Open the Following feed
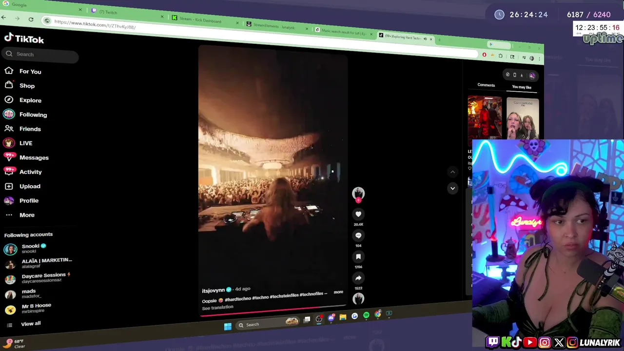The width and height of the screenshot is (624, 351). pos(25,115)
